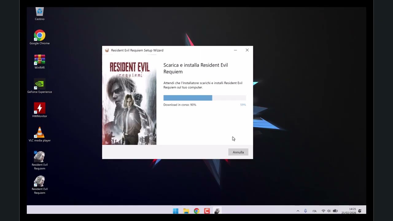Open the red C app in the taskbar
The width and height of the screenshot is (393, 221).
(207, 211)
